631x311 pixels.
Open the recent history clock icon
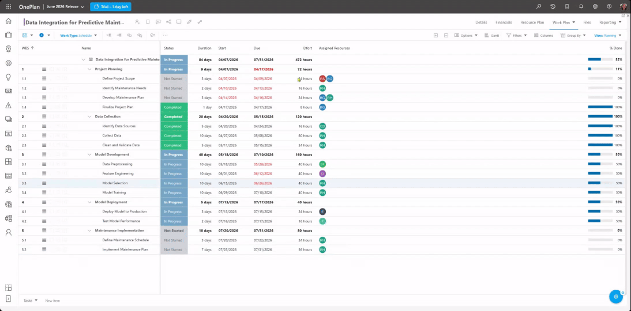click(x=553, y=6)
